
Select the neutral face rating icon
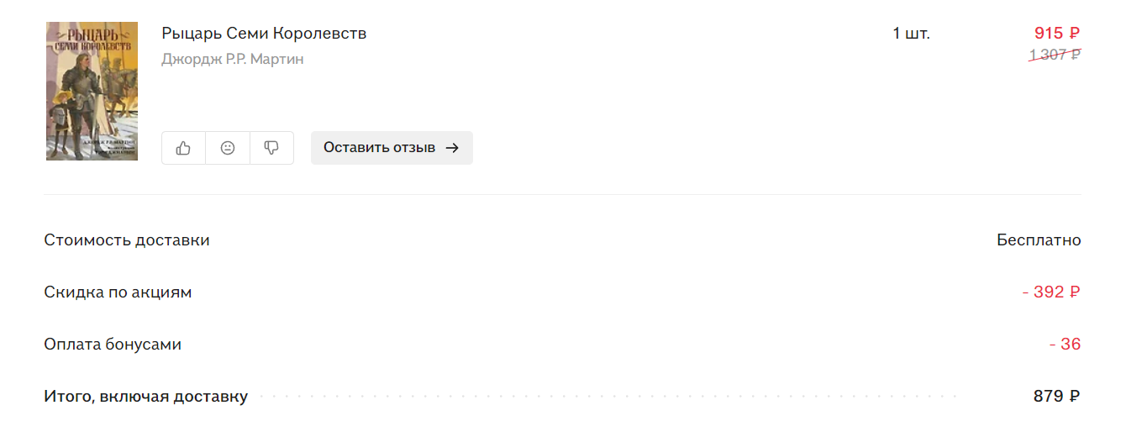tap(228, 148)
